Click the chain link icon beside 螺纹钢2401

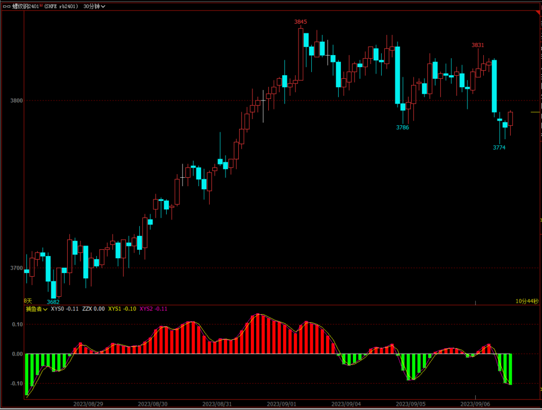[7, 6]
